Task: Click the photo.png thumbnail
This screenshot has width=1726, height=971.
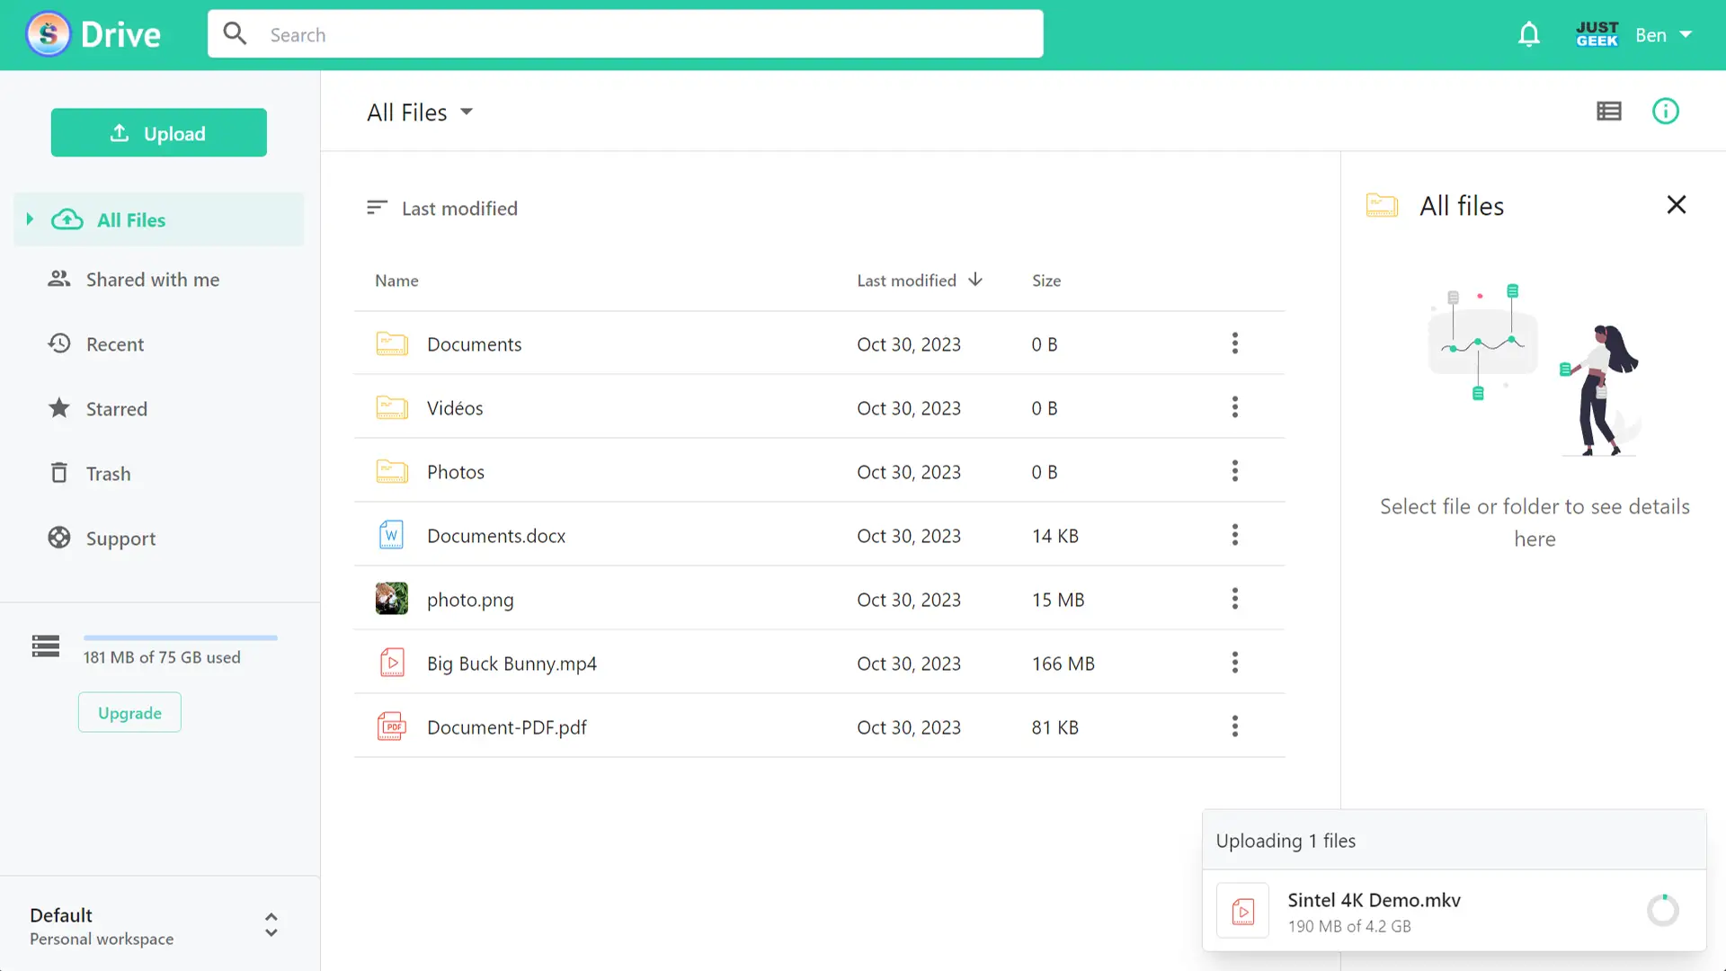Action: (x=392, y=599)
